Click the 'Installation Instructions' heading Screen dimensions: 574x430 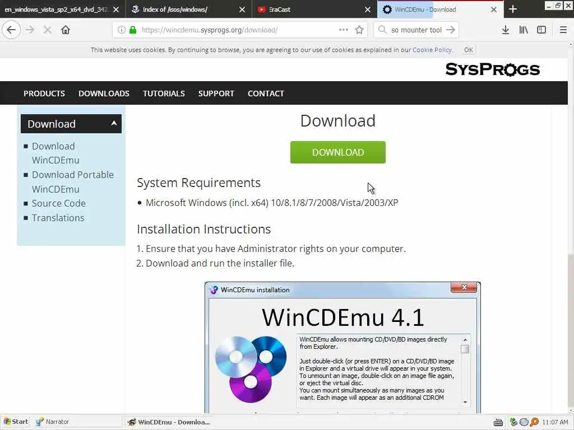203,229
